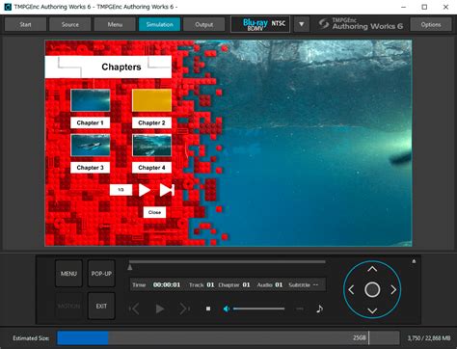Switch to the Source stage tab
Image resolution: width=457 pixels, height=349 pixels.
(69, 24)
